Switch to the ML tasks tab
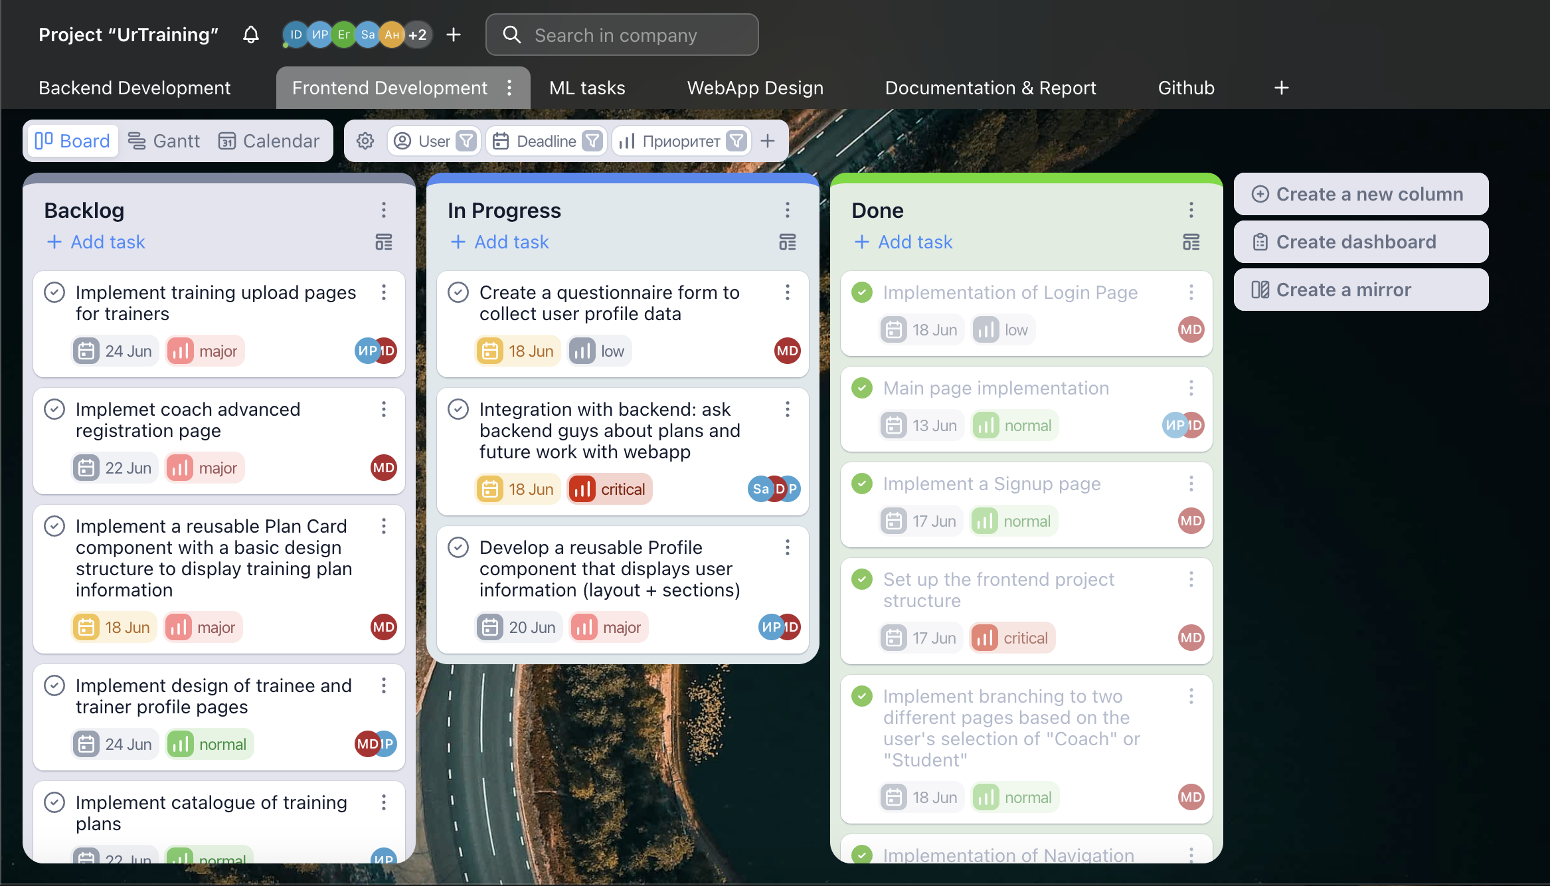Viewport: 1550px width, 886px height. point(587,88)
